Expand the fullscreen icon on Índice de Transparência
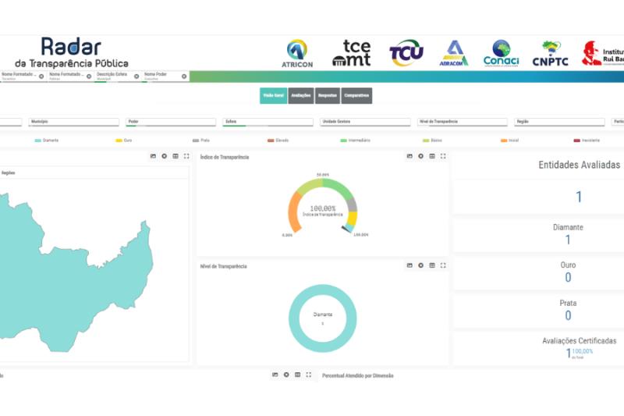This screenshot has width=624, height=416. click(443, 156)
